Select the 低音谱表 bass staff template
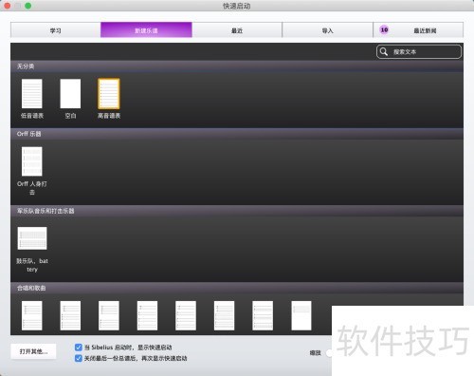474x376 pixels. 32,94
